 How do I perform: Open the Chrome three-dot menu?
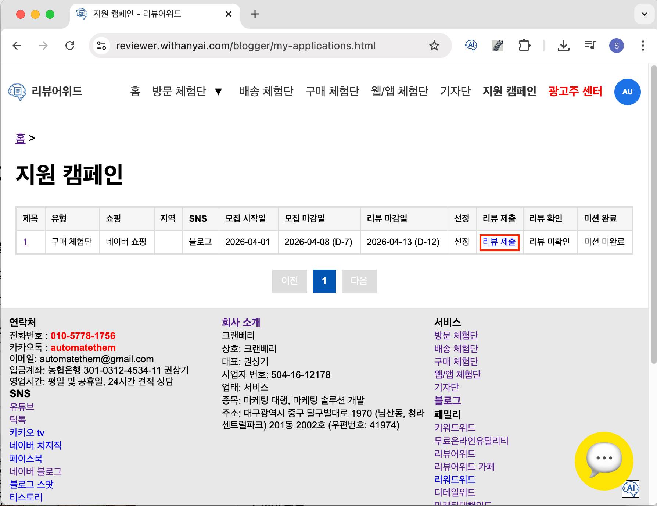point(643,46)
